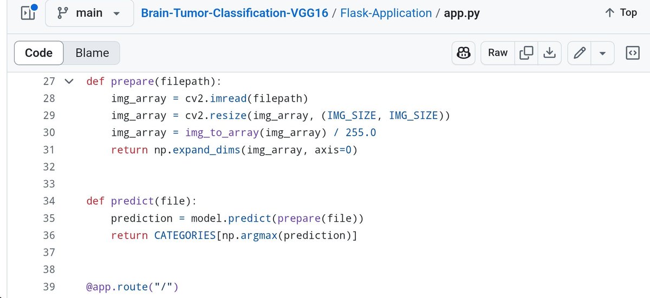Open Copilot chat icon button
Viewport: 650px width, 298px height.
pos(464,52)
